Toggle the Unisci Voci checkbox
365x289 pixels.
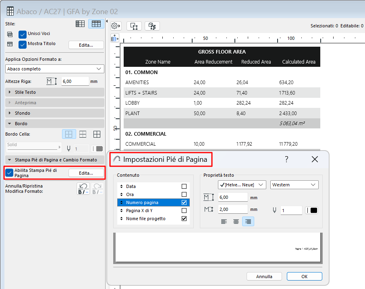pos(23,34)
